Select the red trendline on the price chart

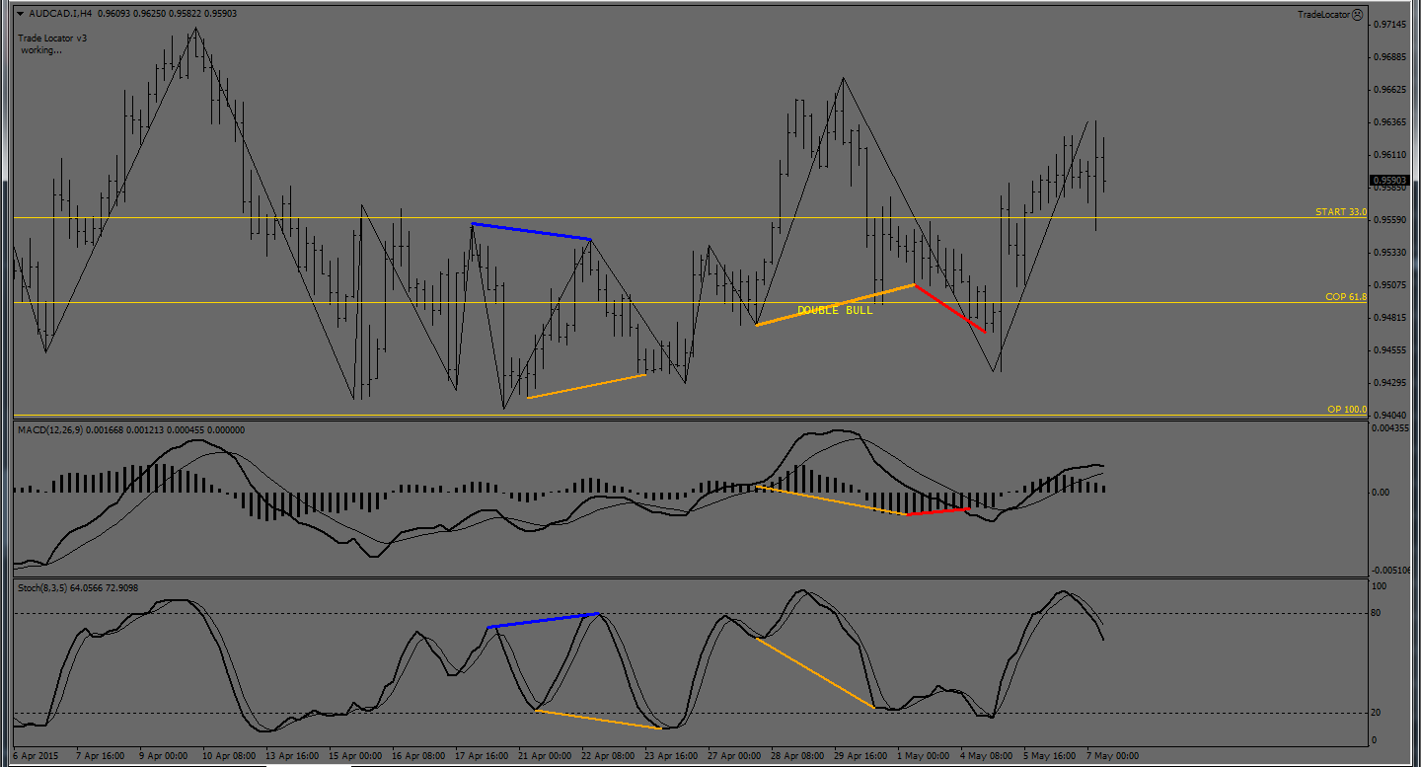click(949, 308)
